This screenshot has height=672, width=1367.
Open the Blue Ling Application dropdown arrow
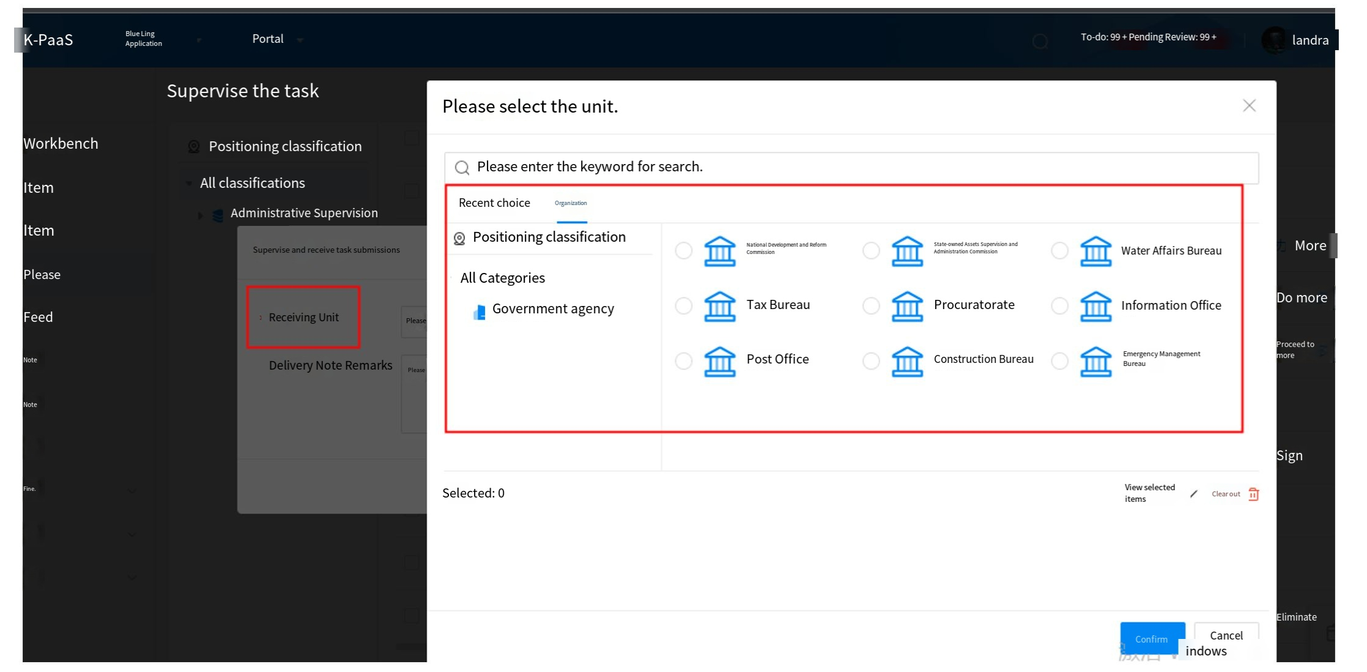(199, 40)
